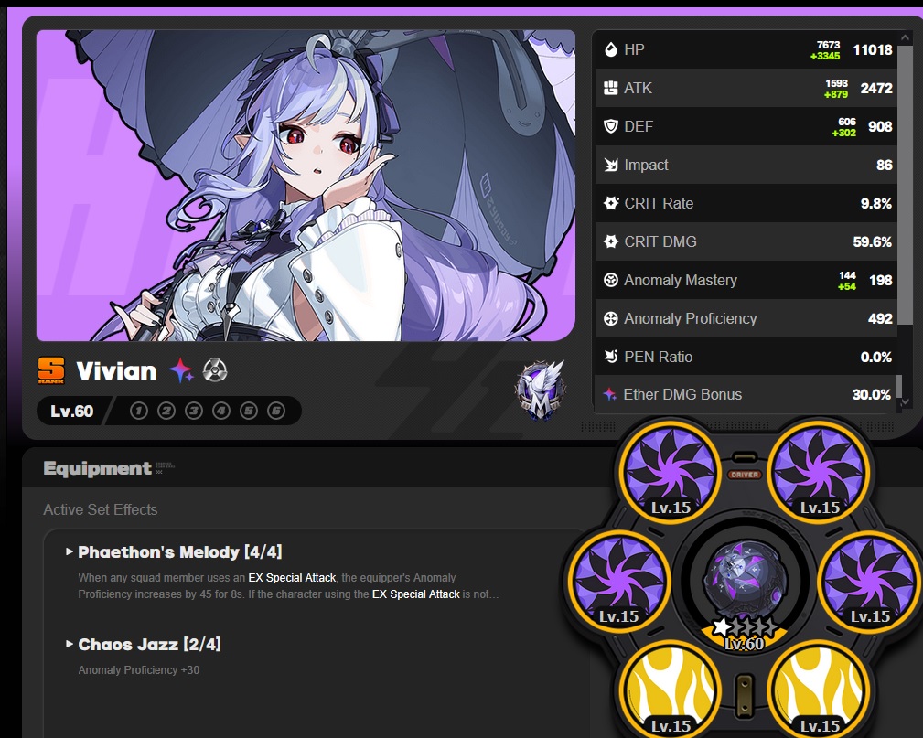Click the DEF total value 908
Viewport: 923px width, 738px height.
coord(880,126)
